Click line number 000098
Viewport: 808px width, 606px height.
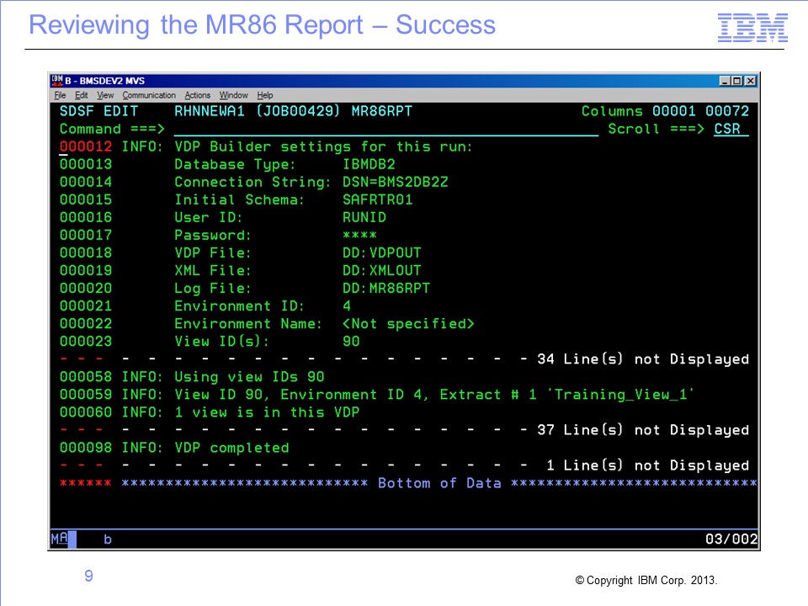click(x=86, y=447)
